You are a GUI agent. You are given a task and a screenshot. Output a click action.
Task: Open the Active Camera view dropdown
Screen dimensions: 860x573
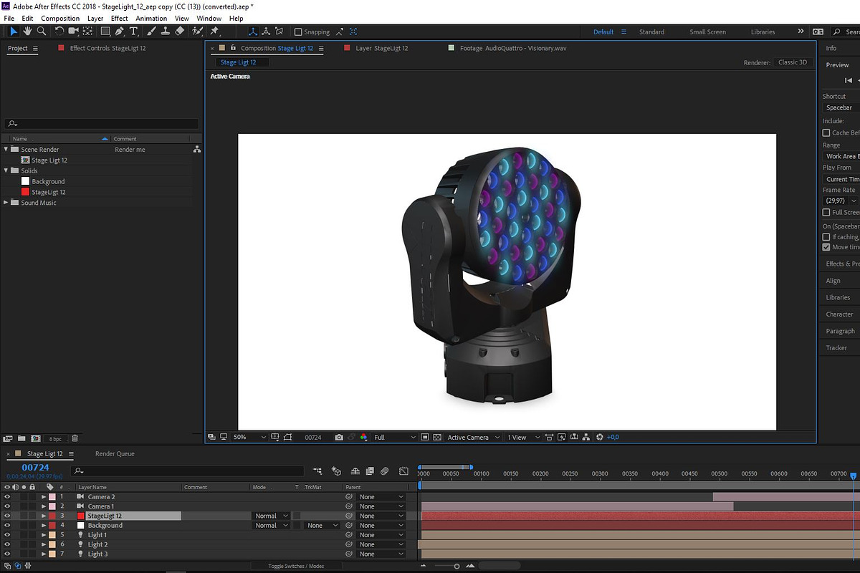tap(473, 437)
